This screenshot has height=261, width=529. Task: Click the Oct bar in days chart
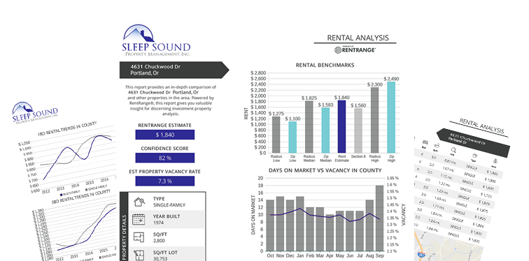270,225
